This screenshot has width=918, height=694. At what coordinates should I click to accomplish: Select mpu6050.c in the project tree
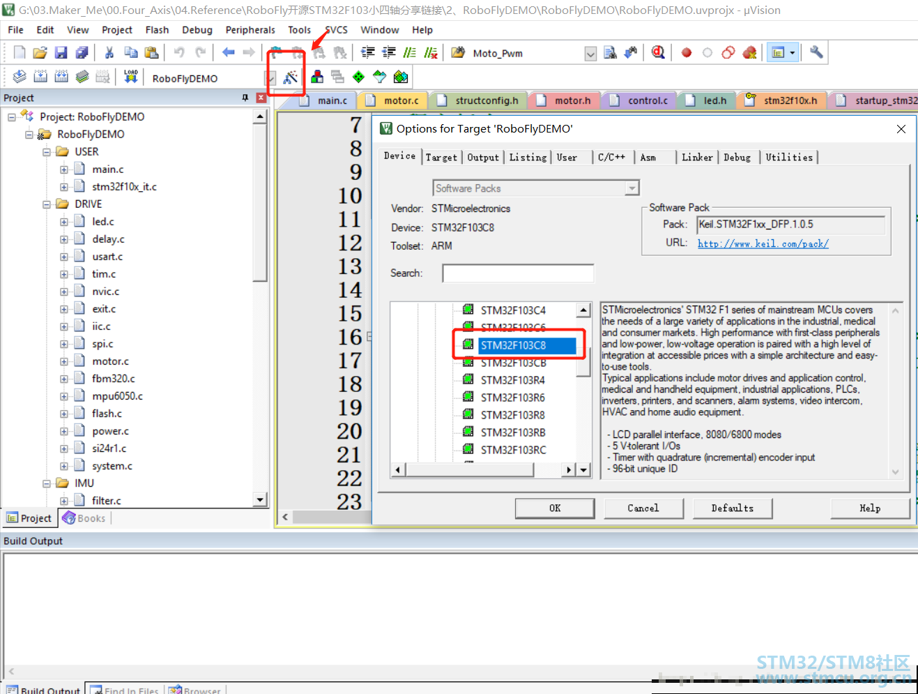(x=117, y=396)
